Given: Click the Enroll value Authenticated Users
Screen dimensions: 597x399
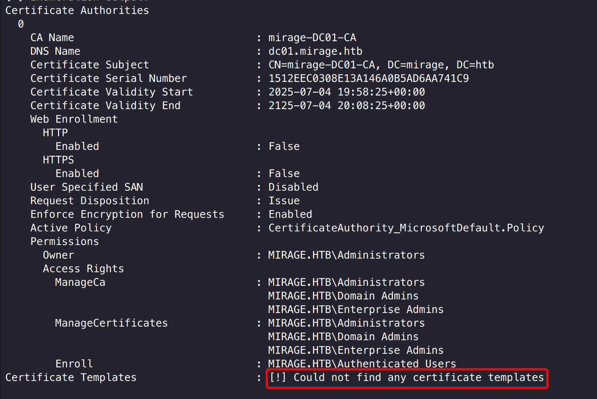Looking at the screenshot, I should click(362, 364).
